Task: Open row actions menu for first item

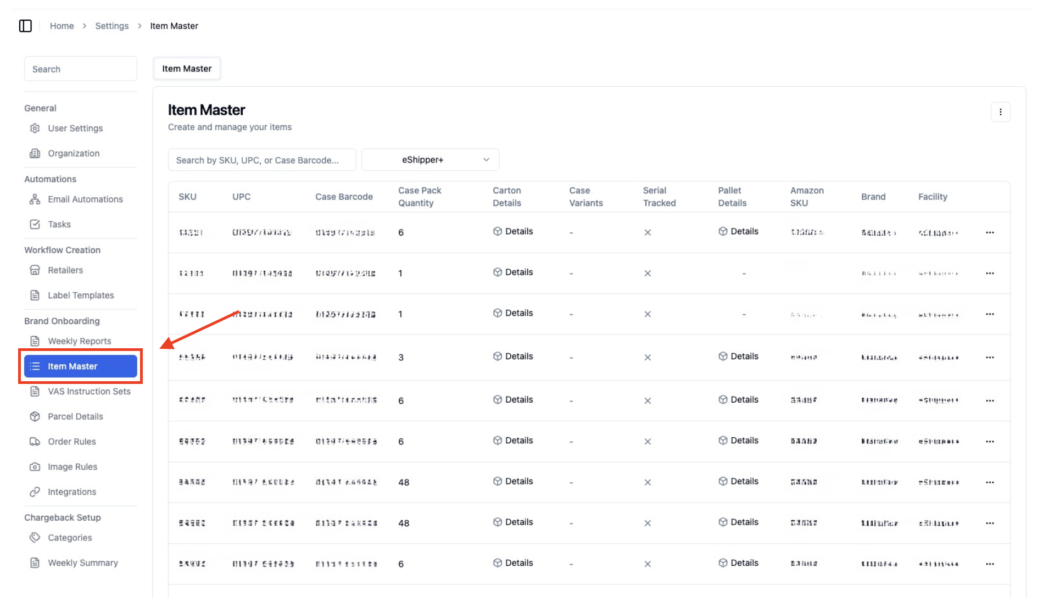Action: point(990,232)
